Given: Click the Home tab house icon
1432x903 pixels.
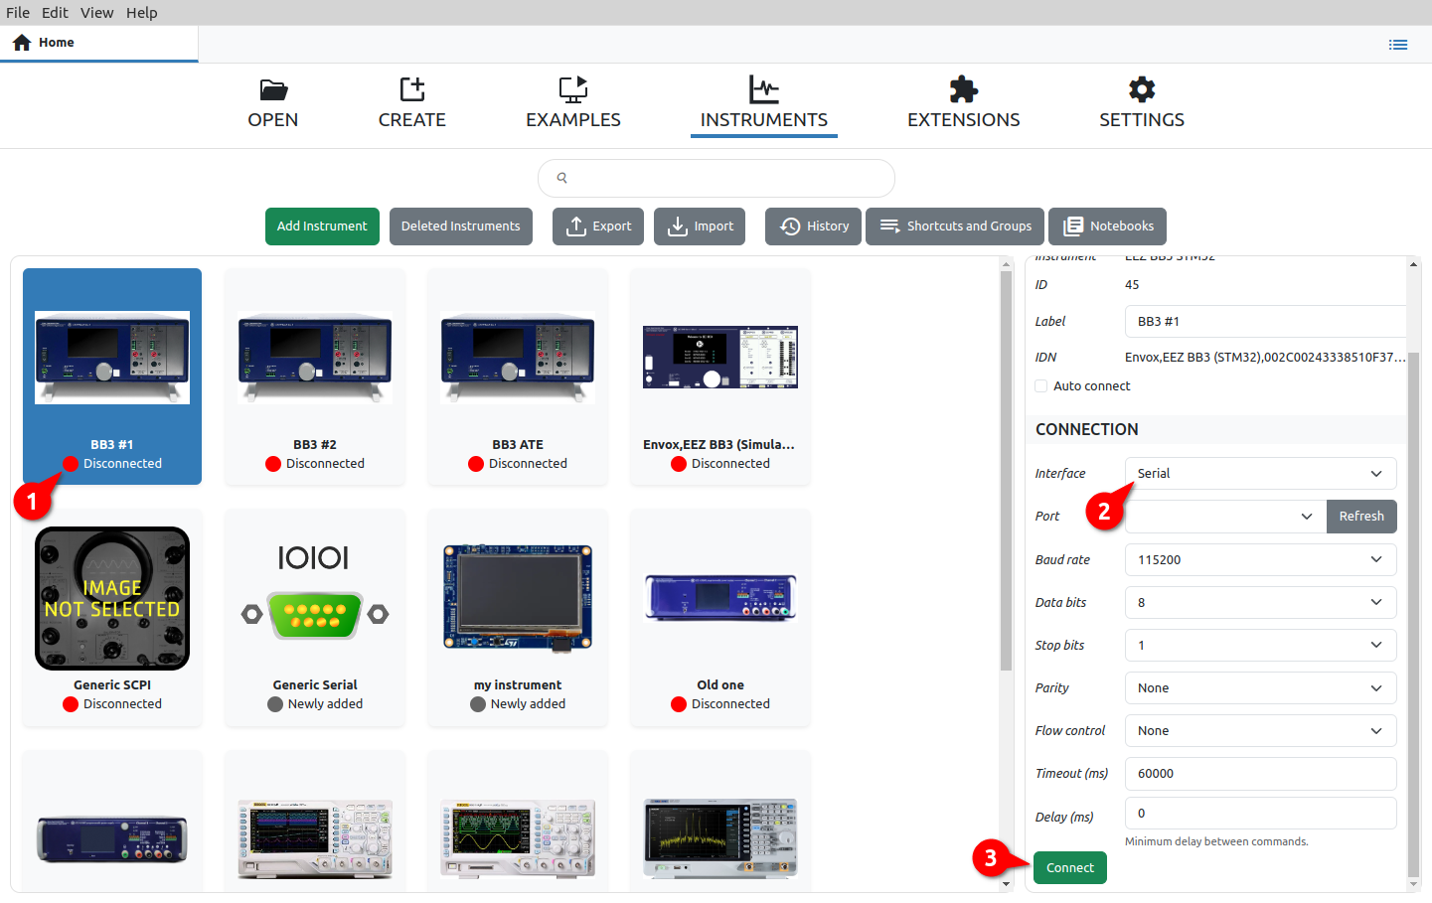Looking at the screenshot, I should click(22, 43).
